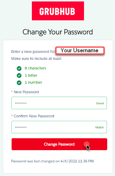
Task: Click the 8 characters green checkmark icon
Action: (x=19, y=68)
